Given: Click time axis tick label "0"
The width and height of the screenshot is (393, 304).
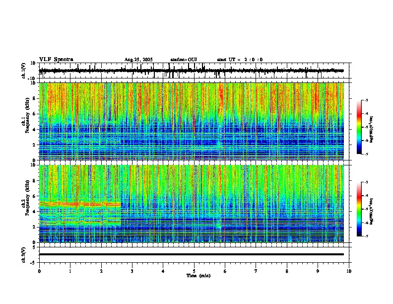Looking at the screenshot, I should click(39, 271).
